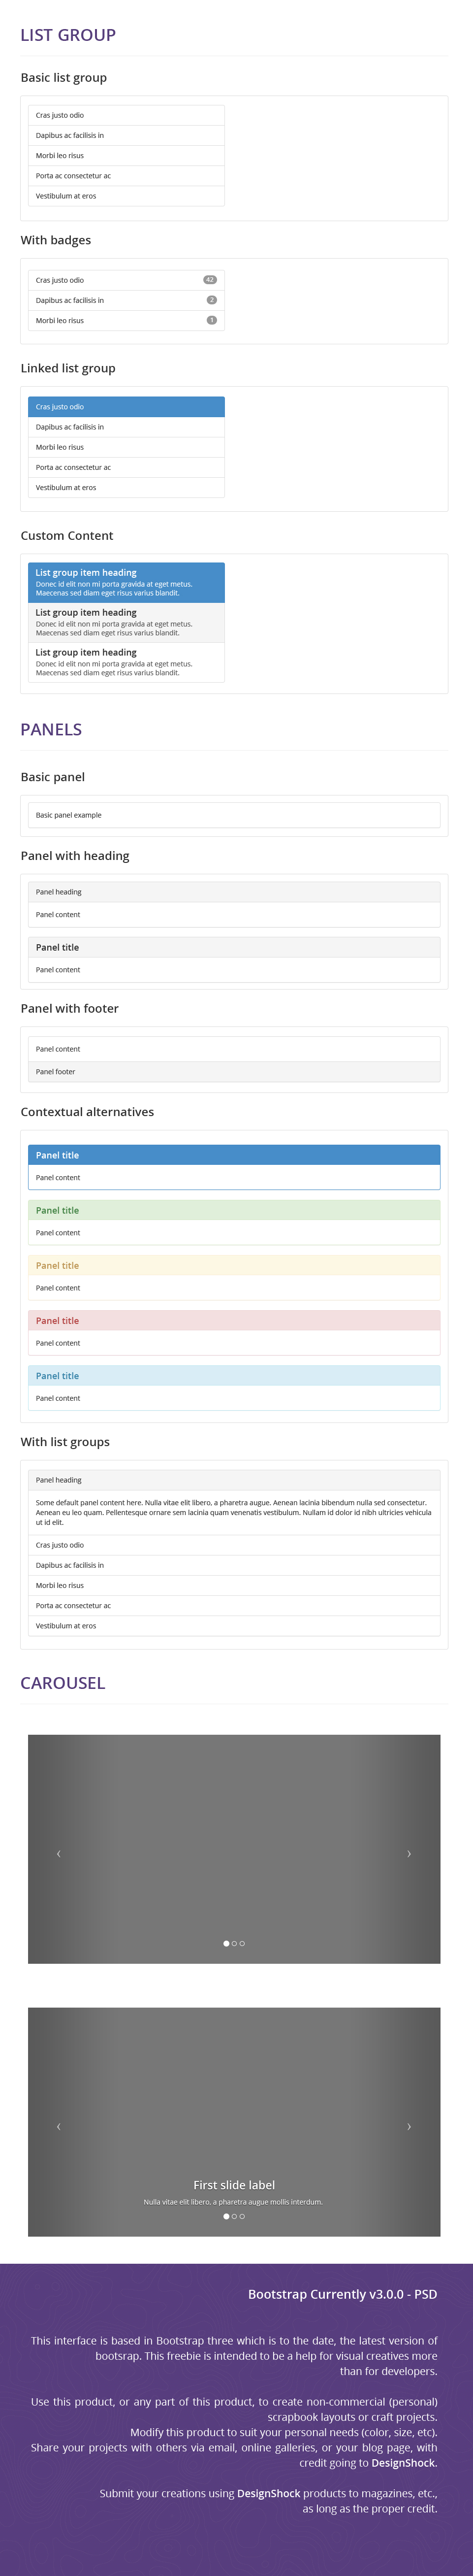Open the blue active 'List group item heading' entry
The height and width of the screenshot is (2576, 473).
126,582
